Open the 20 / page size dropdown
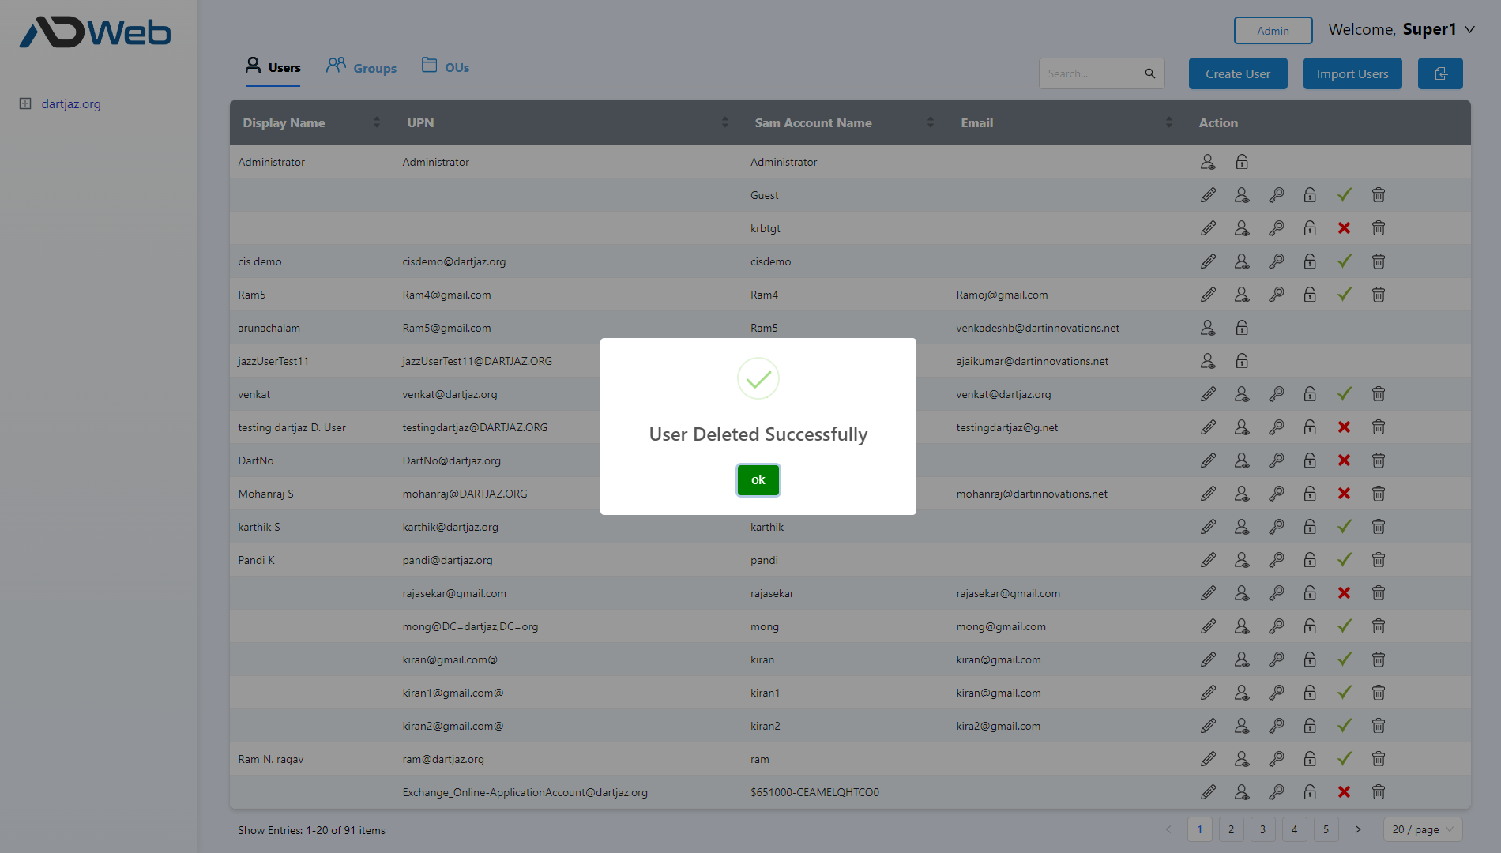Image resolution: width=1501 pixels, height=853 pixels. (1420, 829)
